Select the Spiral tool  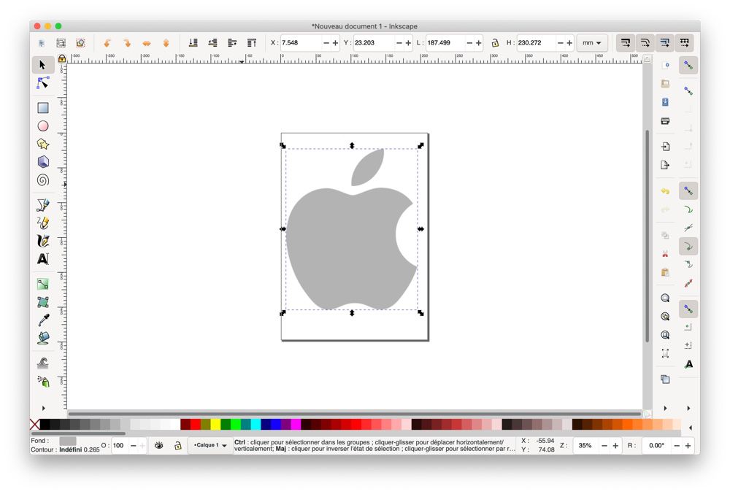pyautogui.click(x=43, y=180)
